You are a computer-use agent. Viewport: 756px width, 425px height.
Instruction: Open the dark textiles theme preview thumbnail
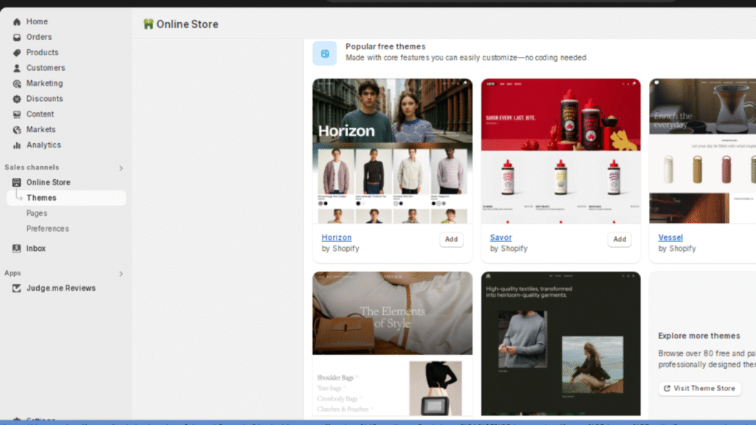[x=561, y=344]
